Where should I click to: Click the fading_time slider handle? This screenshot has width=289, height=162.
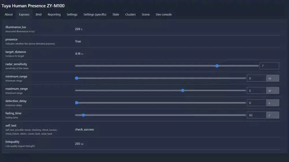point(83,115)
